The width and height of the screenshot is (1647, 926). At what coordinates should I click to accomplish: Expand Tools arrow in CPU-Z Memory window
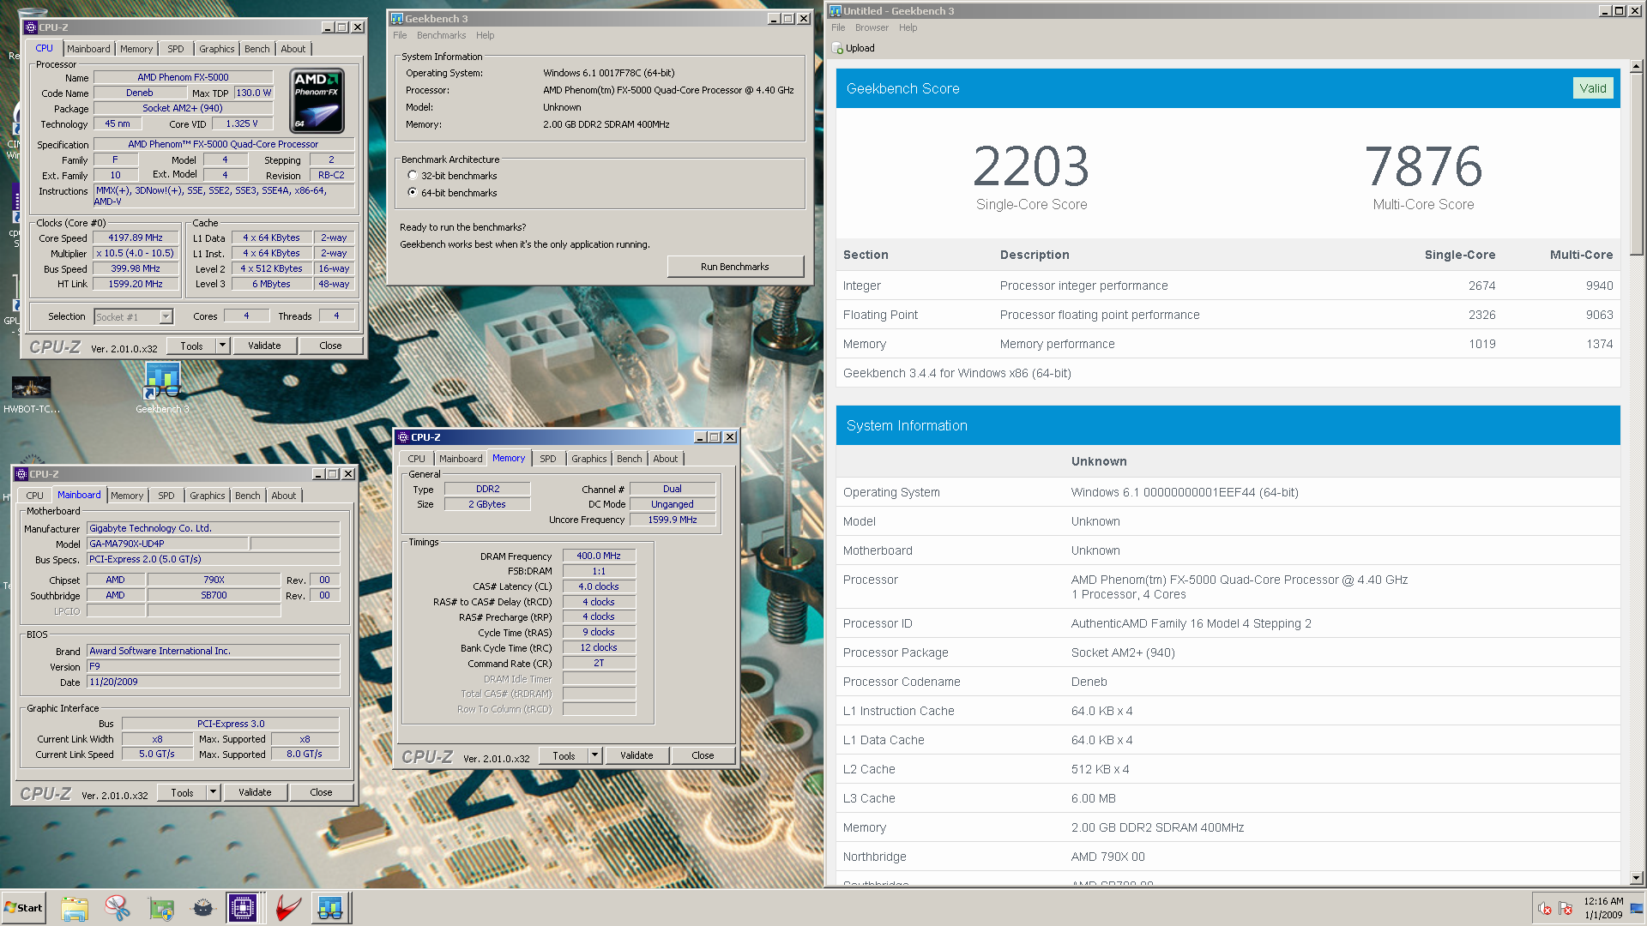595,756
